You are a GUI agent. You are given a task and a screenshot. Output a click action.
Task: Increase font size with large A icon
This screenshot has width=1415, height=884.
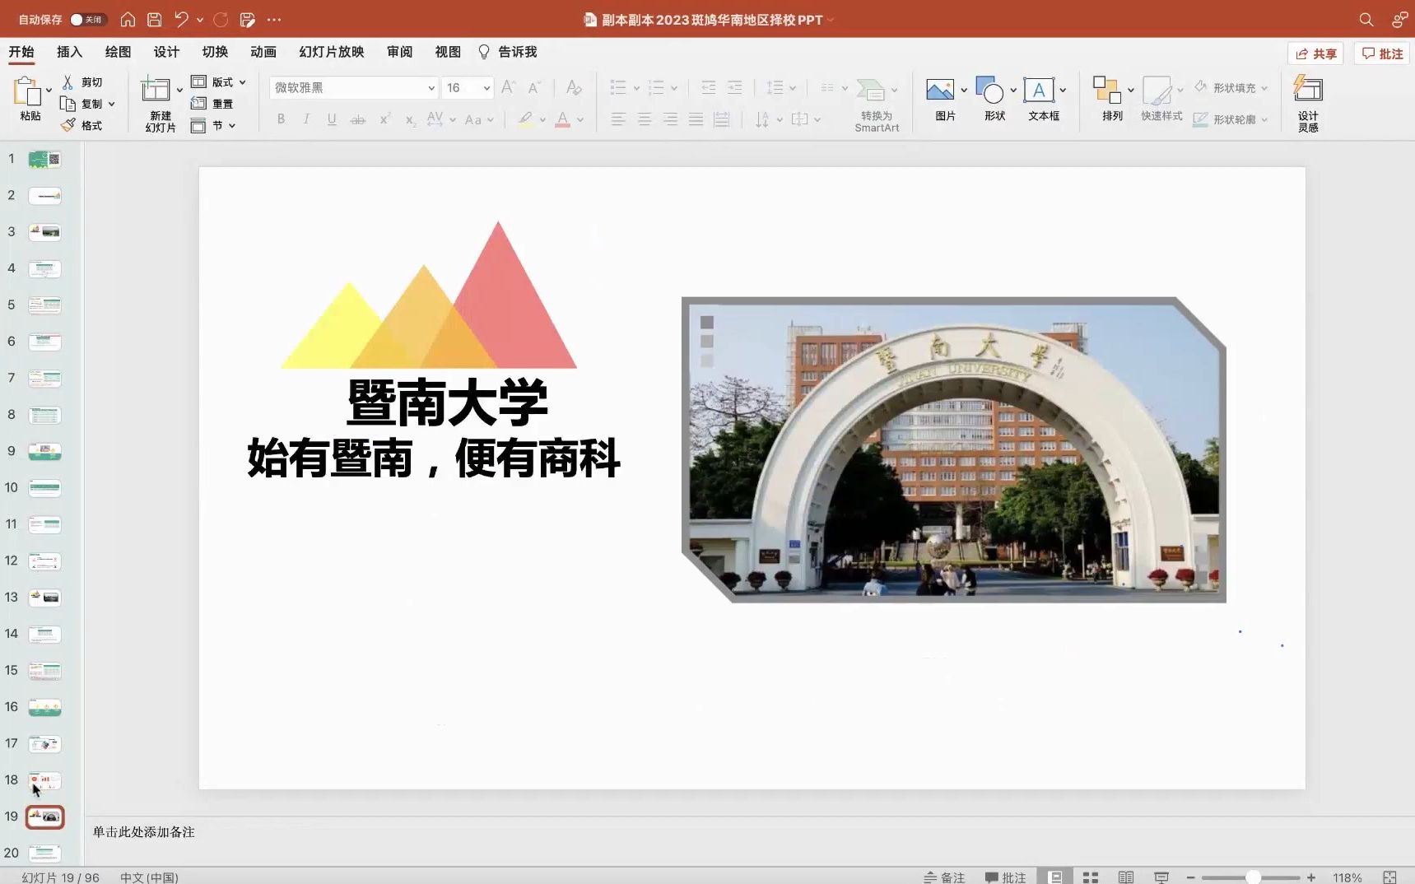coord(509,87)
